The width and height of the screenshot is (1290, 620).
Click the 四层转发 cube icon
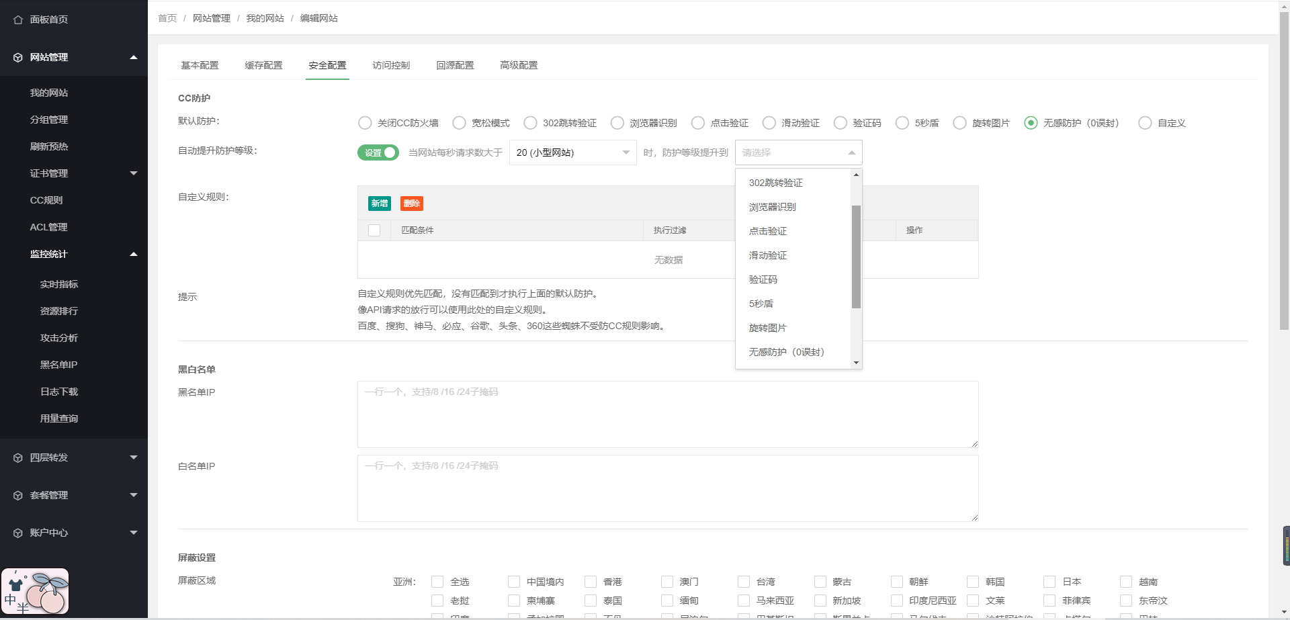(x=18, y=457)
